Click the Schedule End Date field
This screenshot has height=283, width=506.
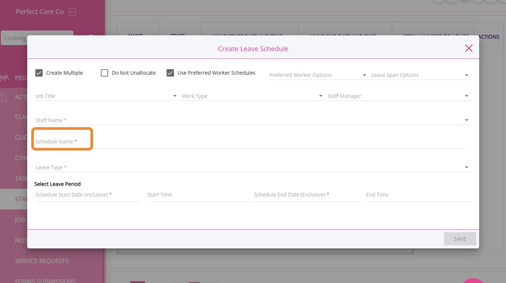[306, 195]
